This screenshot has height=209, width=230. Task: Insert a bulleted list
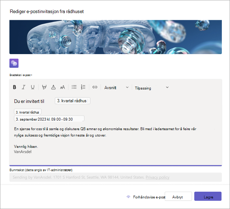coord(74,87)
